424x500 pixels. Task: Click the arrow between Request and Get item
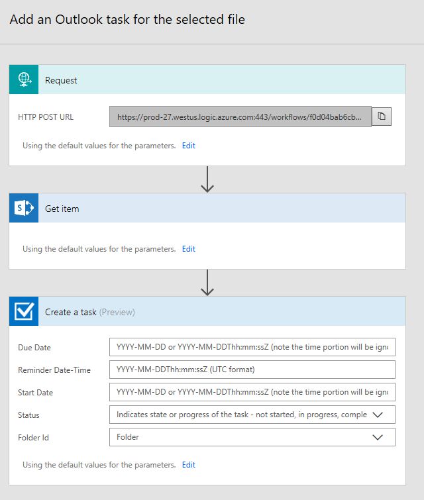click(x=207, y=179)
